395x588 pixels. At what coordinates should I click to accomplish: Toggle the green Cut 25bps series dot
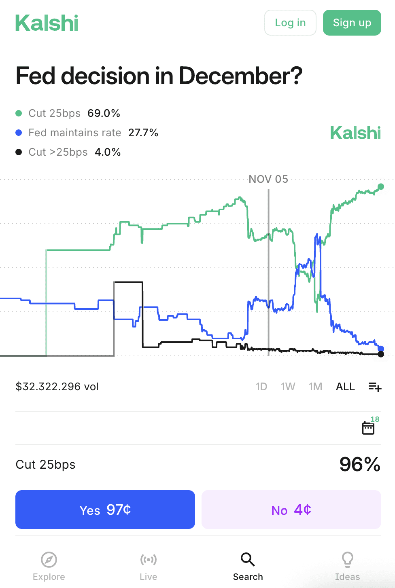click(19, 113)
